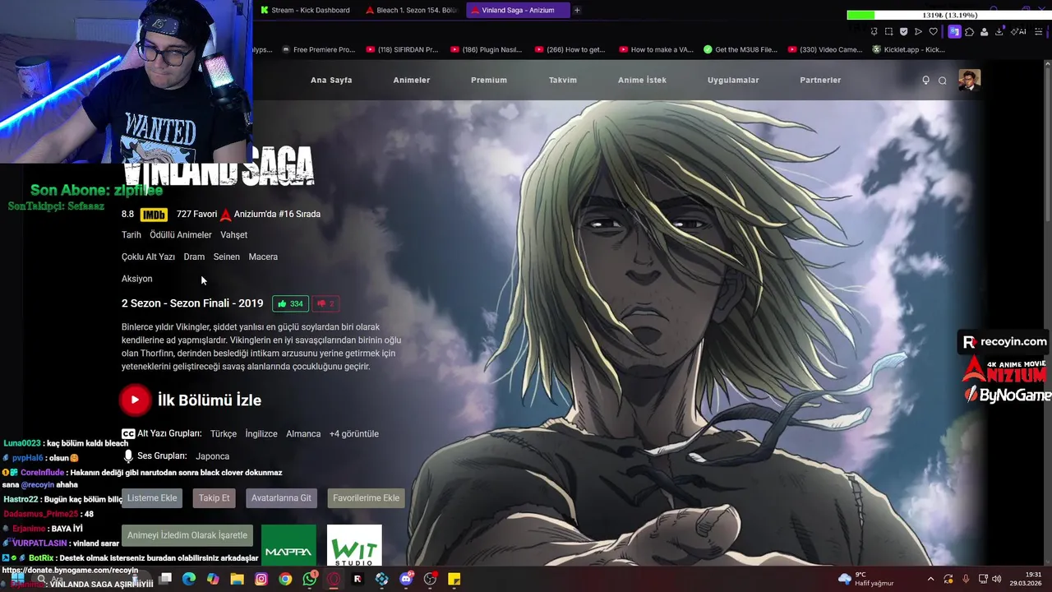The width and height of the screenshot is (1052, 592).
Task: Open the WIT Studio logo
Action: 354,545
